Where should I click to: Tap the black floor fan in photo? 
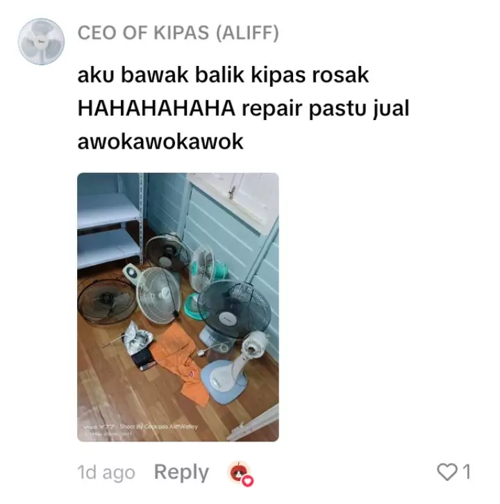[107, 302]
